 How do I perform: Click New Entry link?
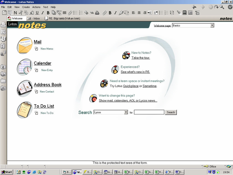47,70
